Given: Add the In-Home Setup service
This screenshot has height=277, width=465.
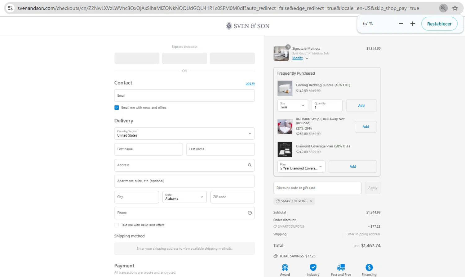Looking at the screenshot, I should pyautogui.click(x=366, y=127).
